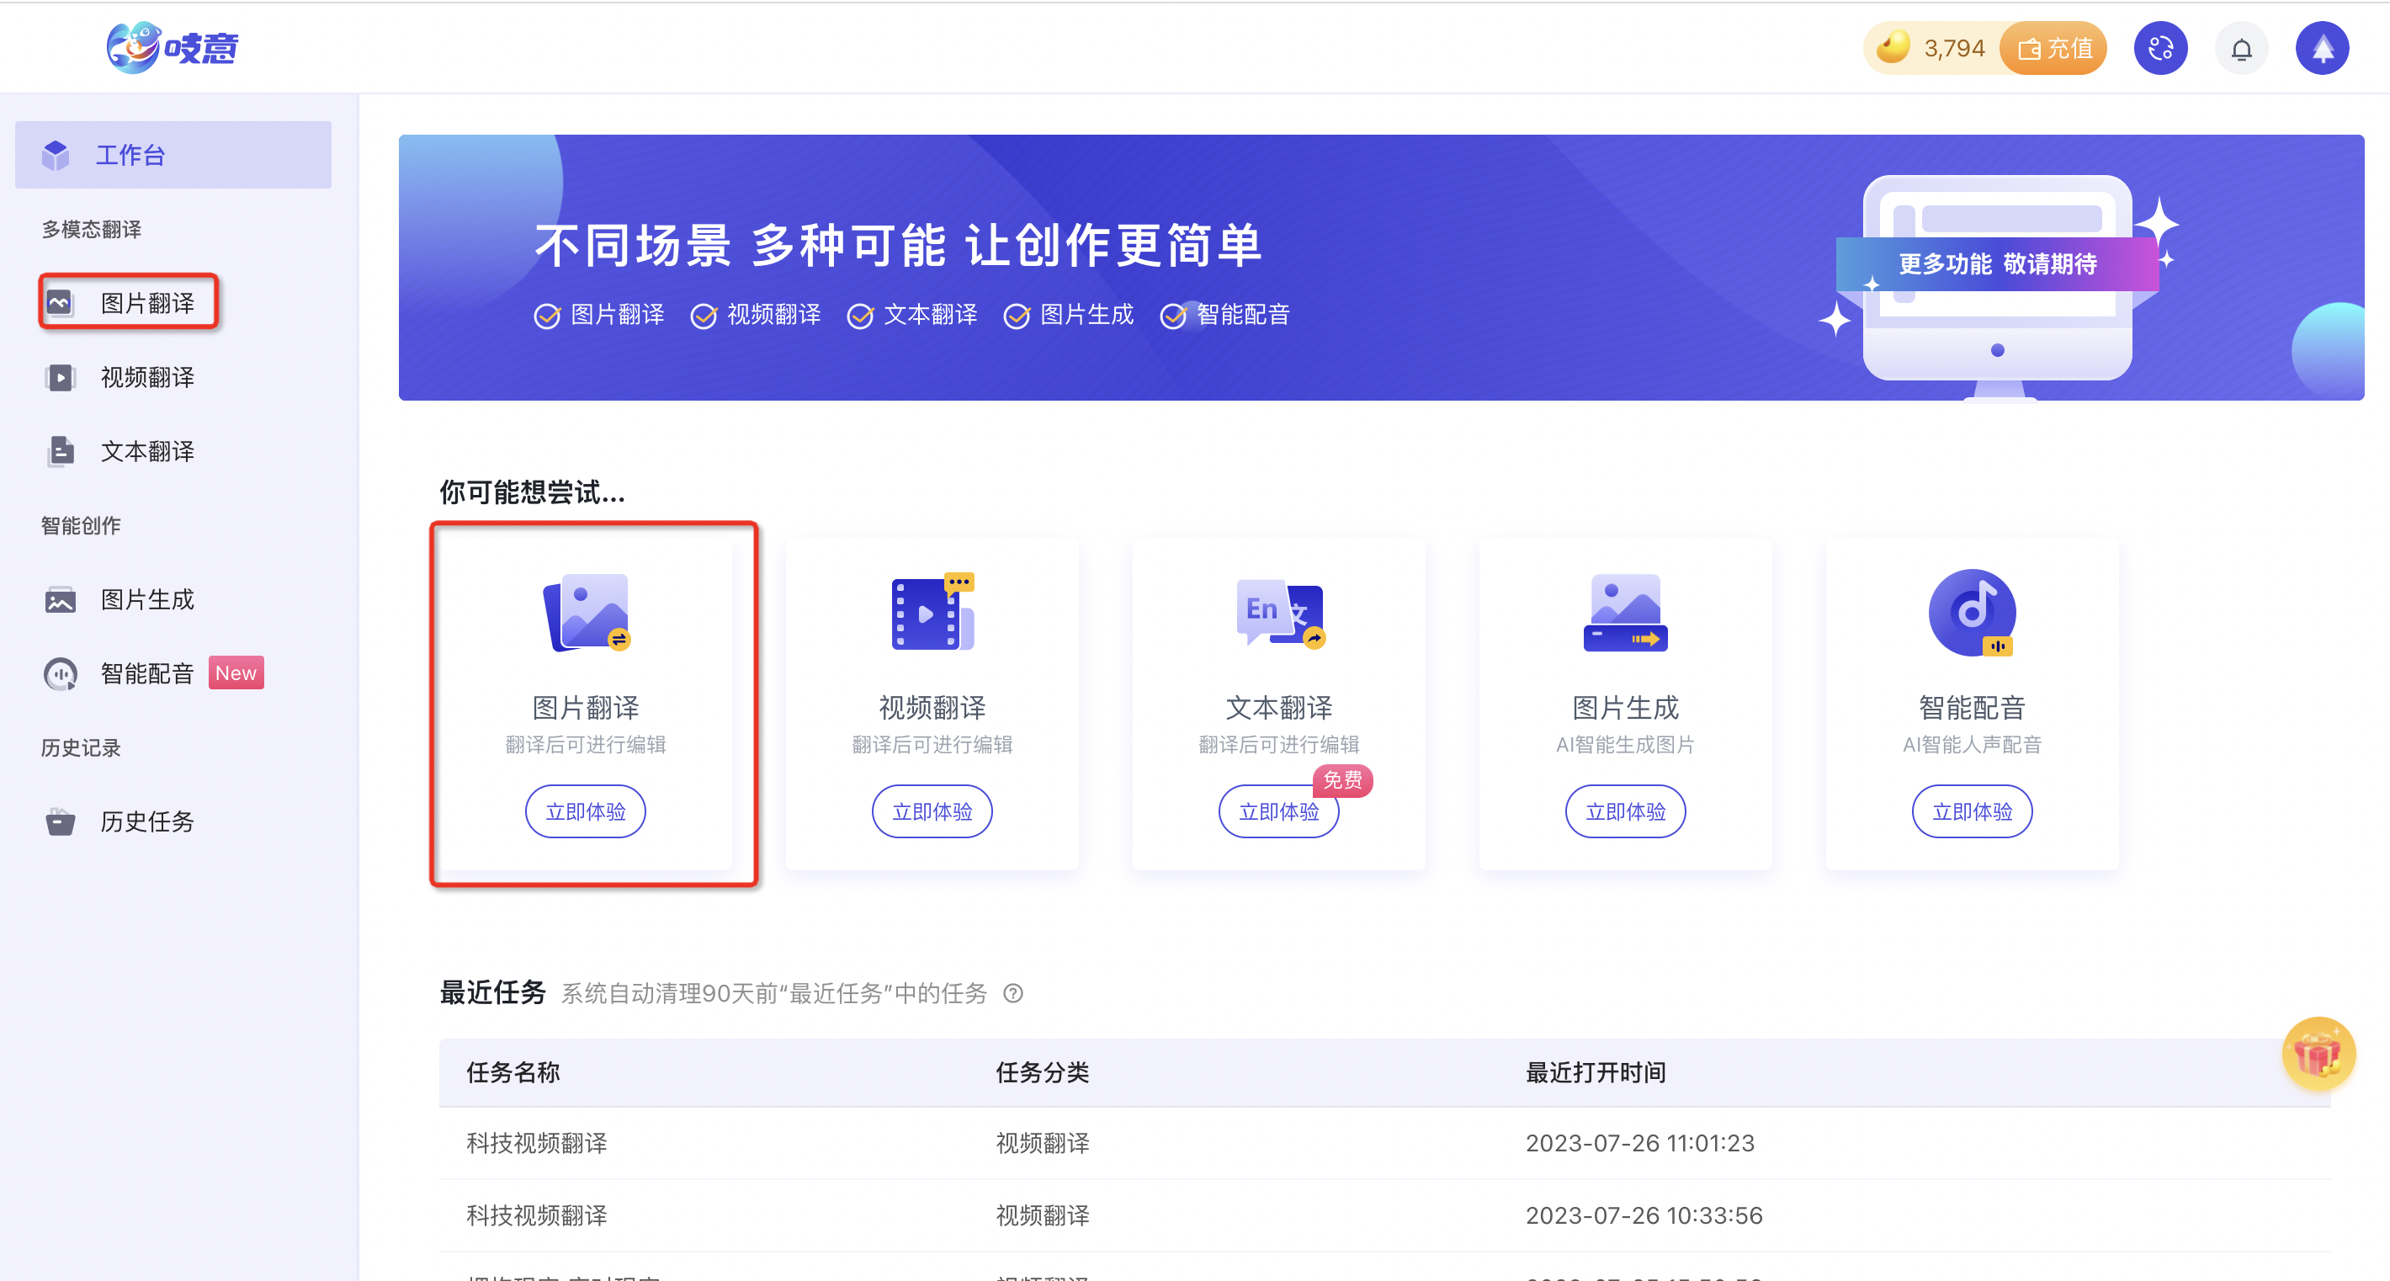Select 视频翻译 in the sidebar

[146, 378]
